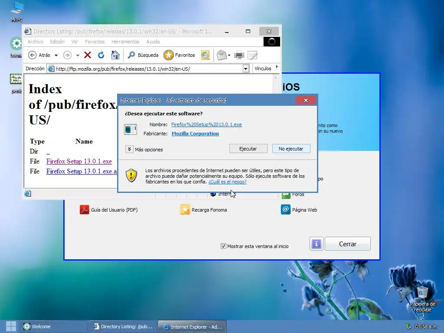The width and height of the screenshot is (444, 333).
Task: Open Favoritos star toolbar button
Action: (x=179, y=55)
